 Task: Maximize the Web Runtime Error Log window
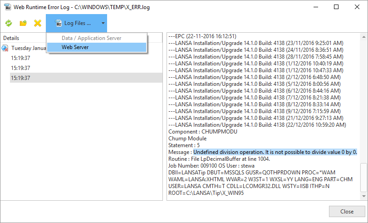pyautogui.click(x=336, y=7)
